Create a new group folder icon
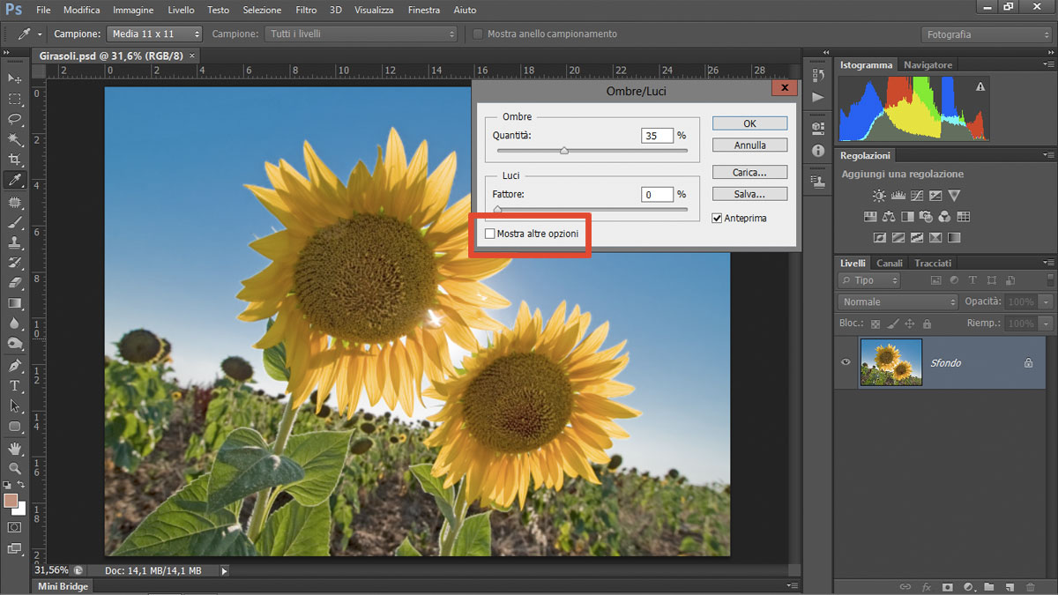The image size is (1058, 595). coord(989,587)
